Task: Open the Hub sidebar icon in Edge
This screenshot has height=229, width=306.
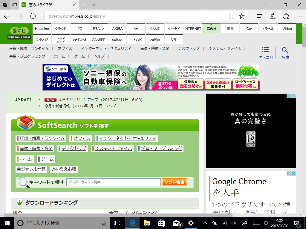Action: pyautogui.click(x=259, y=16)
